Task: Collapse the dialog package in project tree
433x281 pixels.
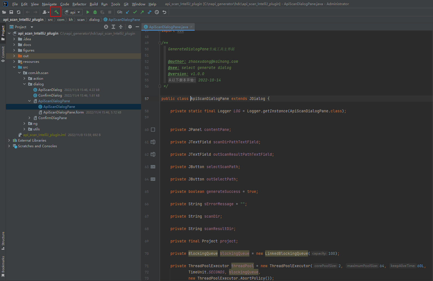Action: point(24,84)
